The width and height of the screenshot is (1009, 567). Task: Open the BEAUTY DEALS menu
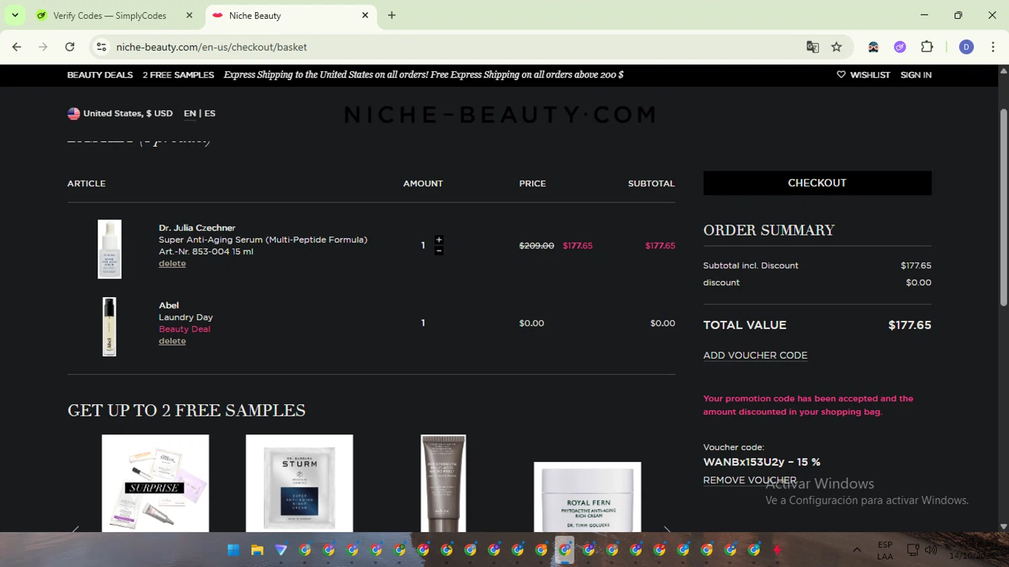(x=100, y=75)
